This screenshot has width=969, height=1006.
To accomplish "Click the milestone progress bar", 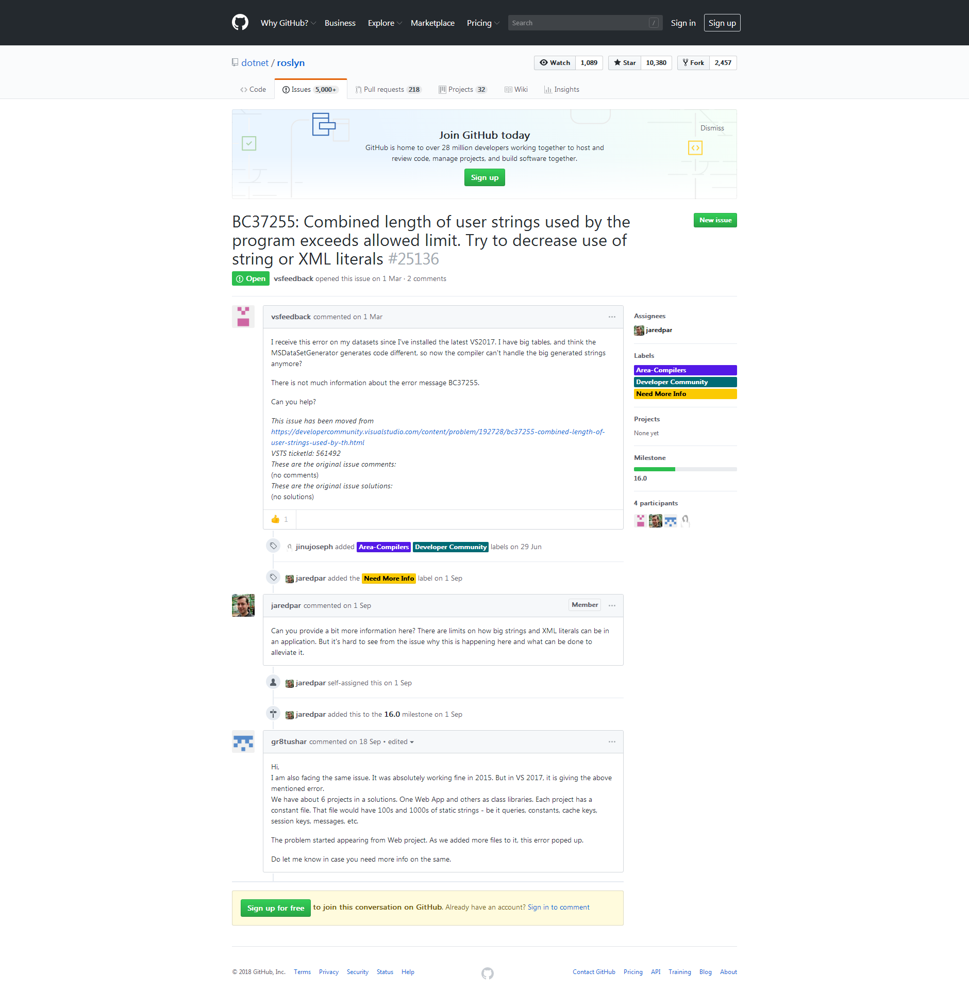I will click(686, 469).
